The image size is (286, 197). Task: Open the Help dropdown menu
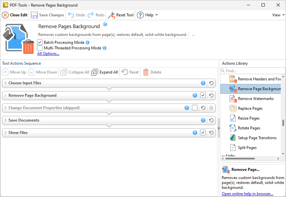pos(147,15)
